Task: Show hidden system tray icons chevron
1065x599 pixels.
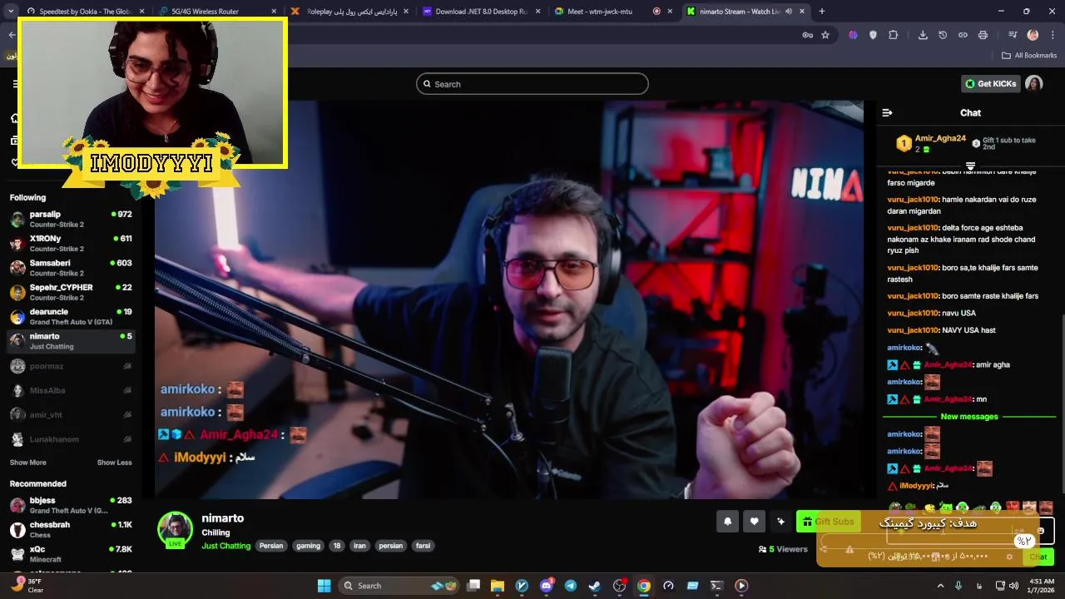Action: (940, 586)
